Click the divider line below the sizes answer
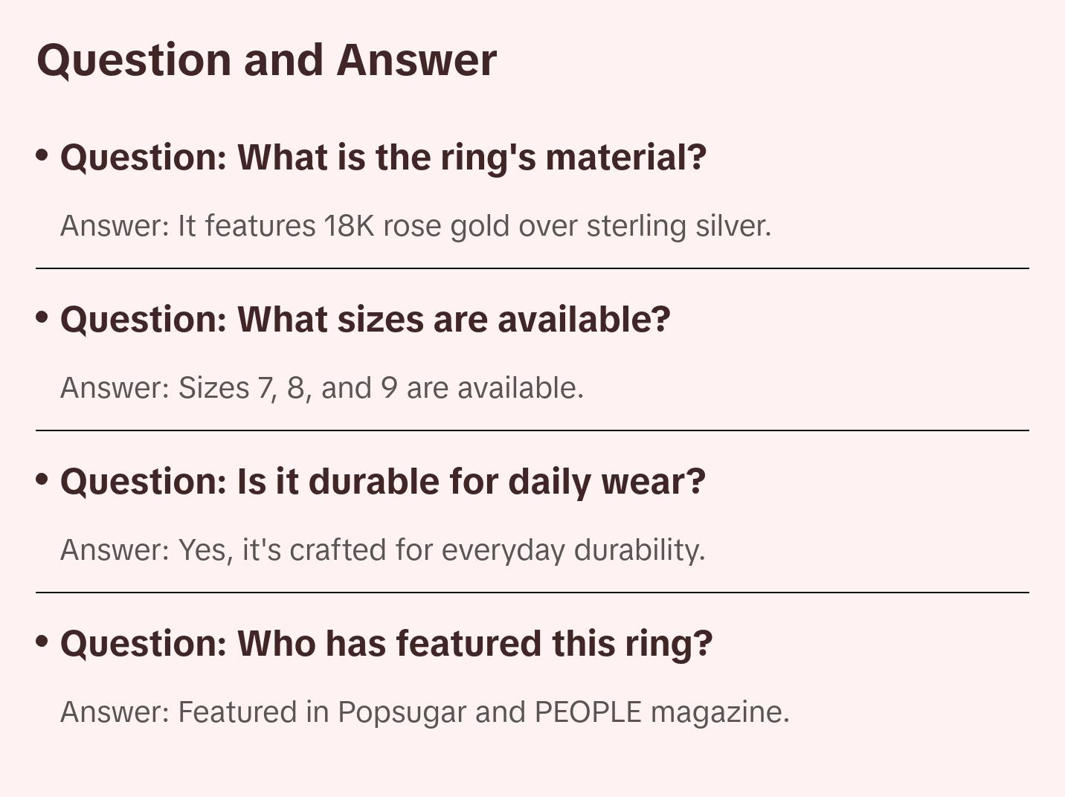Image resolution: width=1065 pixels, height=797 pixels. 532,430
